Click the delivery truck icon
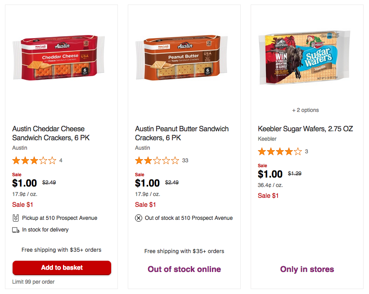 click(x=16, y=230)
